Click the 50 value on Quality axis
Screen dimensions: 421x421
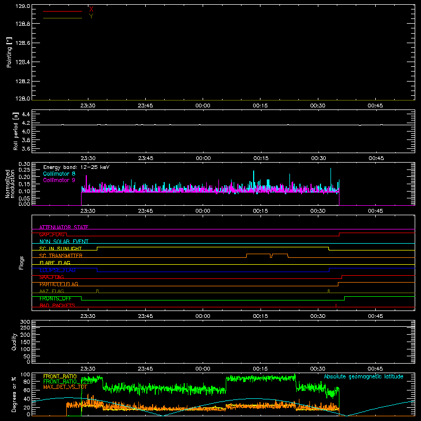27,356
